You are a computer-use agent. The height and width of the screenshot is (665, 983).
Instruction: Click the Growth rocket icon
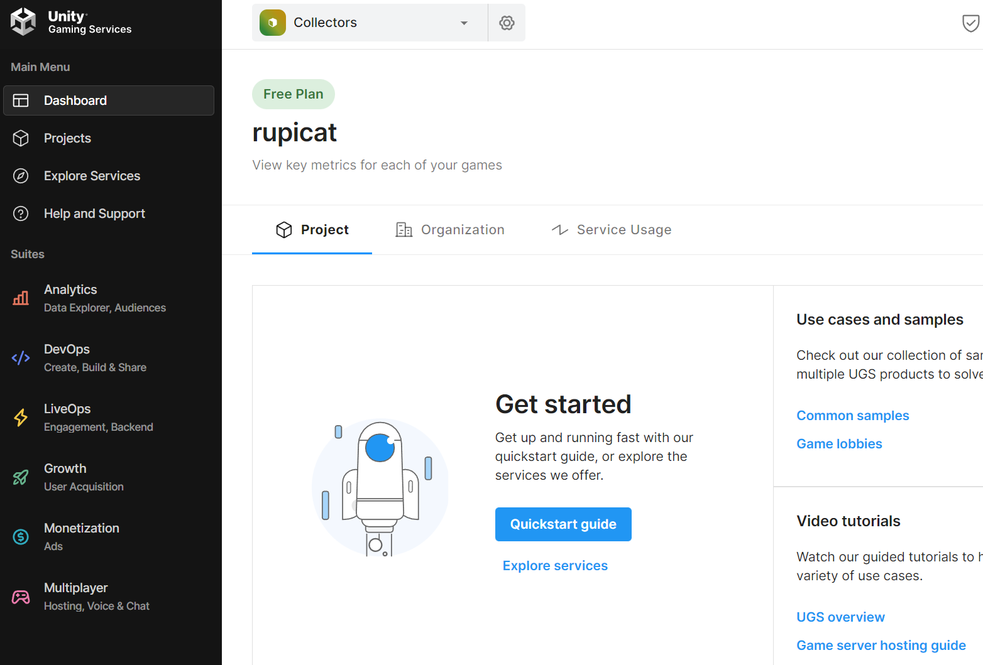pos(21,477)
